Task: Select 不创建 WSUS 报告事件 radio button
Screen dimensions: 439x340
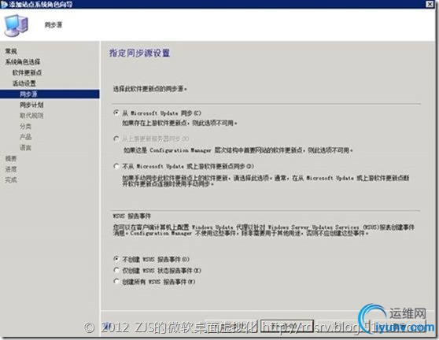Action: (x=116, y=259)
